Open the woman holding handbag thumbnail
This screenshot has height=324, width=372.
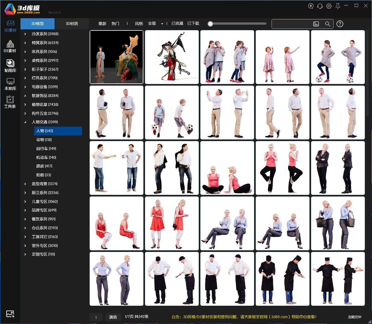tap(338, 223)
